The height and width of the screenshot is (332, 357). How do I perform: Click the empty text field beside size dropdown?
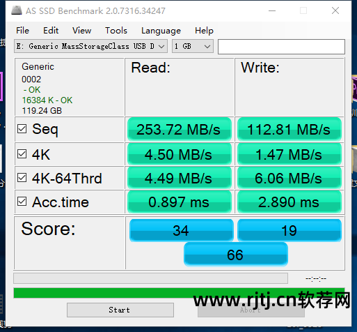pos(281,47)
